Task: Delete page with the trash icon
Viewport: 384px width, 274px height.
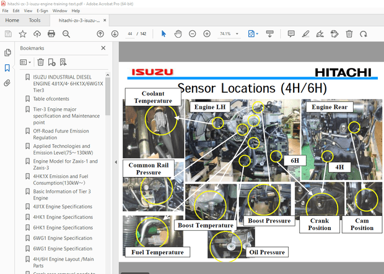Action: 349,34
